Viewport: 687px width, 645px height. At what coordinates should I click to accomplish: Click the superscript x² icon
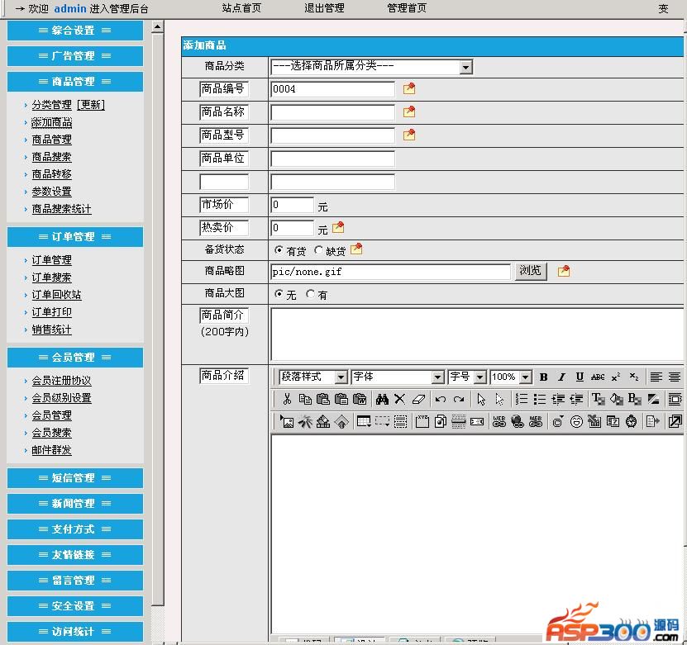pyautogui.click(x=616, y=377)
